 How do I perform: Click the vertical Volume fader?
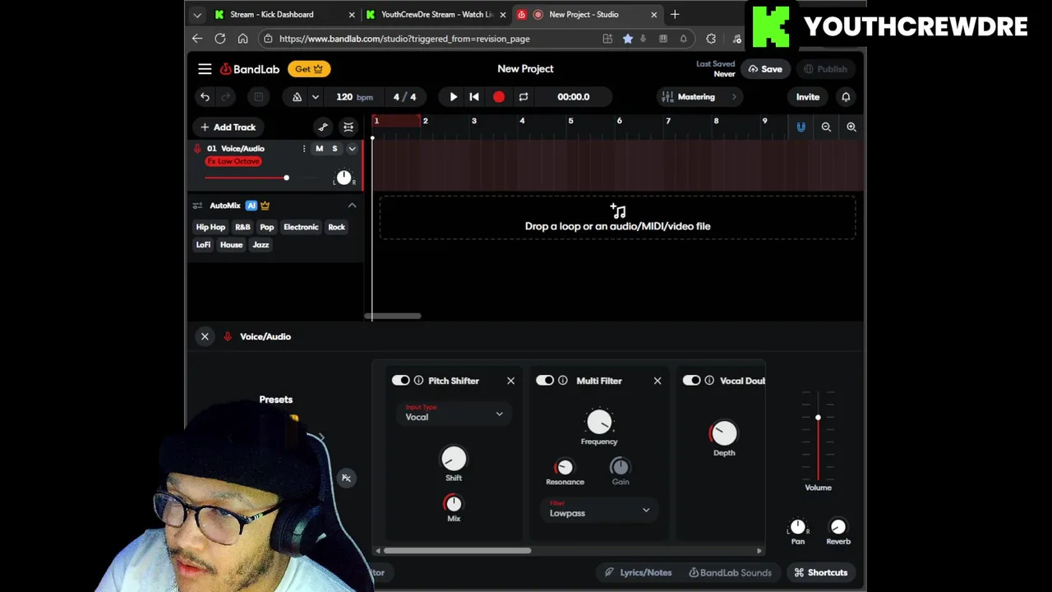[x=818, y=436]
